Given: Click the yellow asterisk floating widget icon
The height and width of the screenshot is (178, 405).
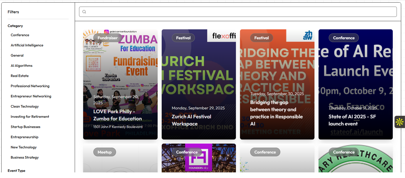Looking at the screenshot, I should coord(399,122).
